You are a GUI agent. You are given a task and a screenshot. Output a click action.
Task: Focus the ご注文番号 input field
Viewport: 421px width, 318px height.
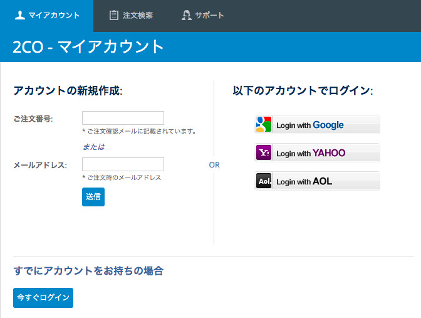pos(123,118)
